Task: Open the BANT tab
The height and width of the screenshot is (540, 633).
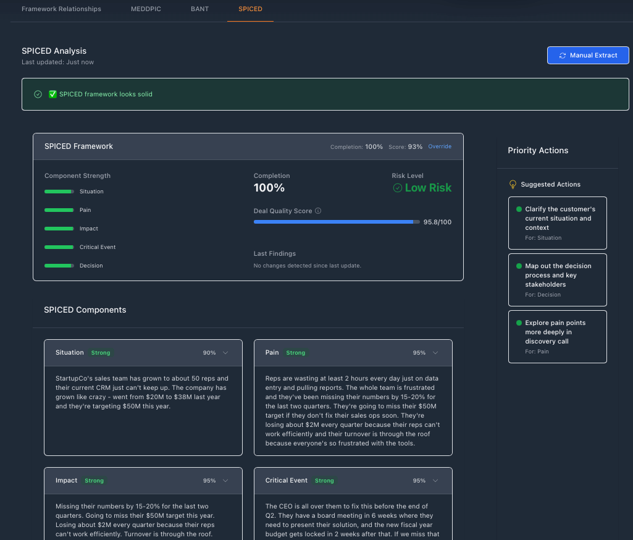Action: click(x=199, y=9)
